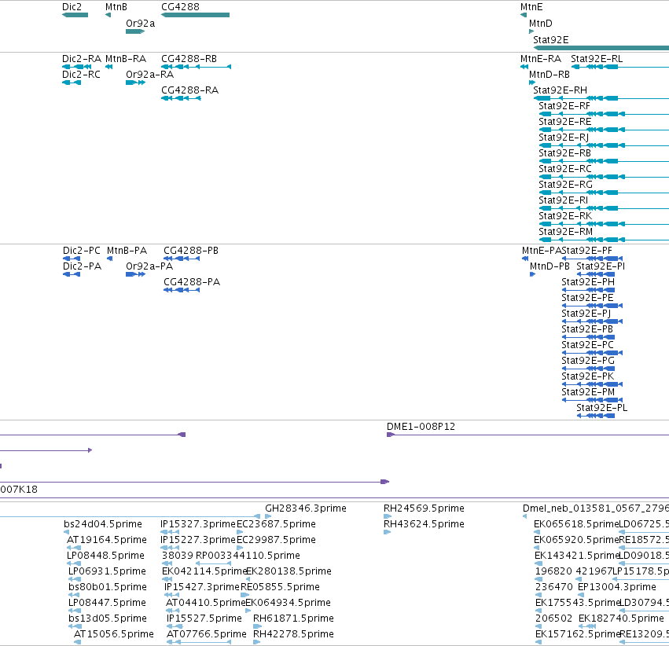
Task: Select the MtnE-RA transcript label
Action: [541, 59]
